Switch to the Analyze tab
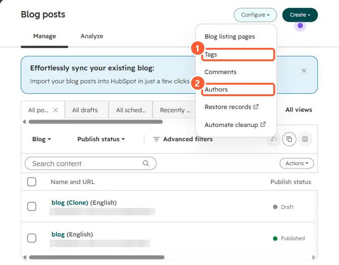The width and height of the screenshot is (339, 265). pos(92,36)
